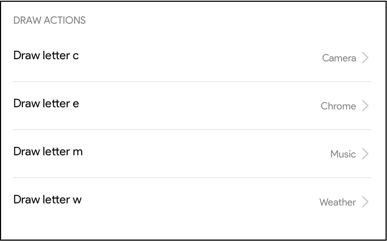Change the assigned Chrome app value
387x241 pixels.
point(338,106)
